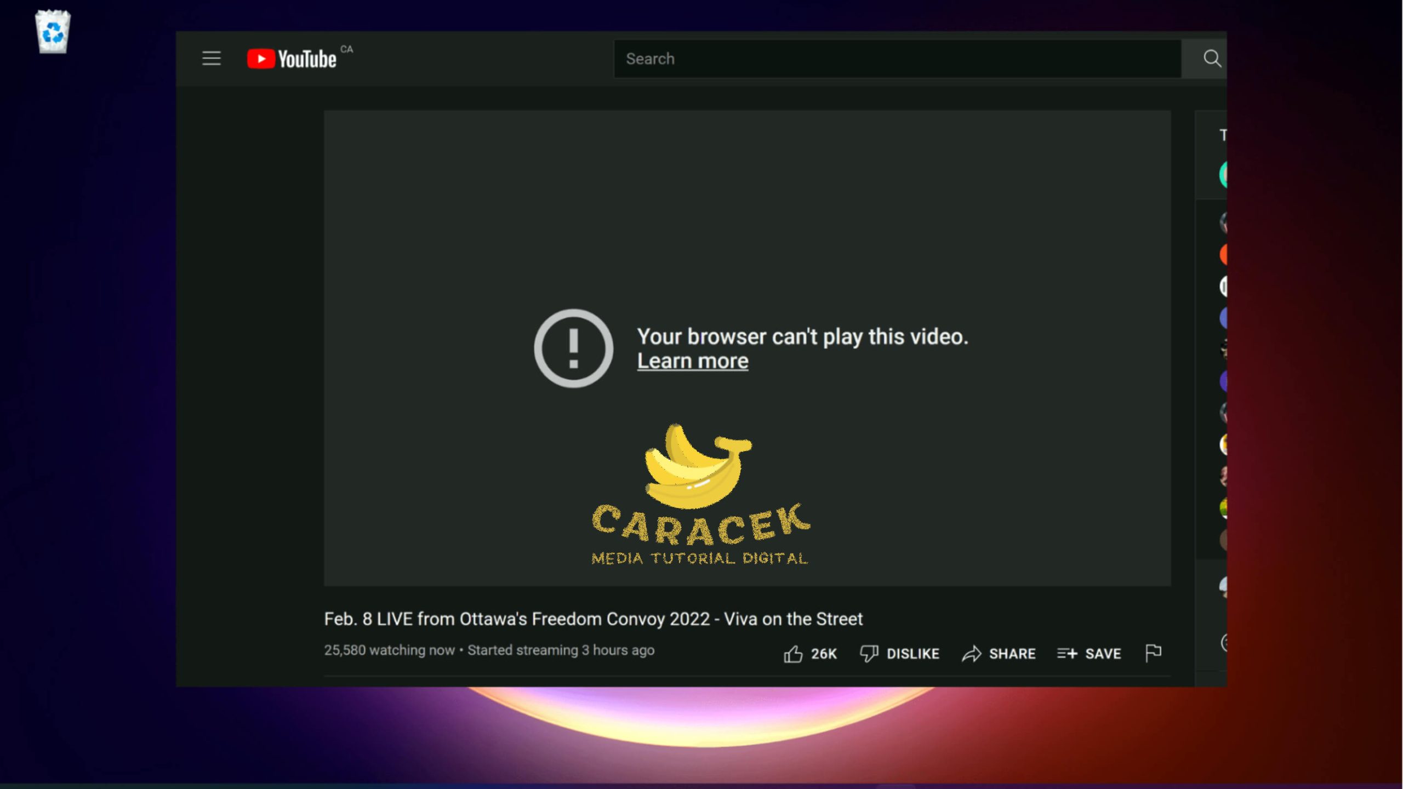Click the banana logo watermark
This screenshot has height=789, width=1403.
(697, 466)
